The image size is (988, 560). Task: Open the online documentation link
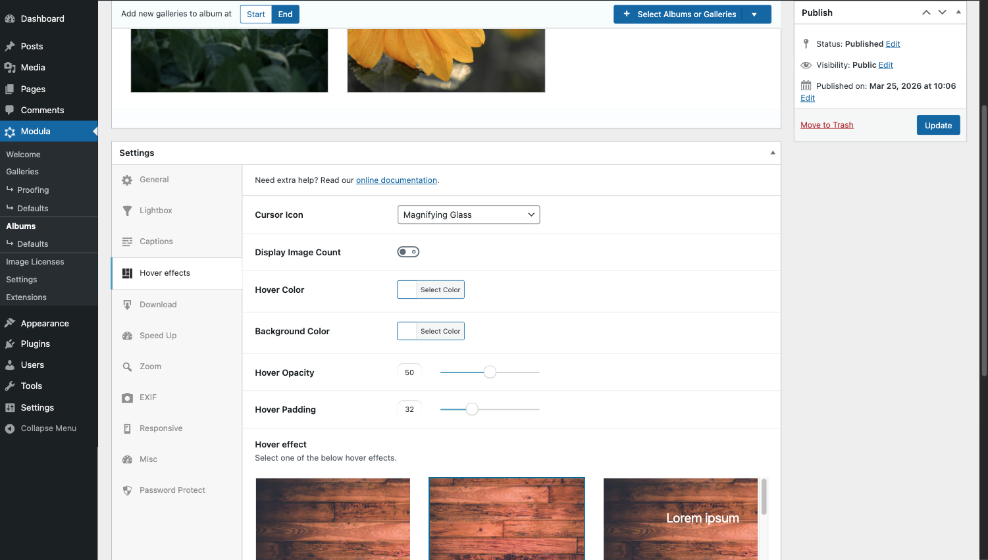tap(396, 180)
